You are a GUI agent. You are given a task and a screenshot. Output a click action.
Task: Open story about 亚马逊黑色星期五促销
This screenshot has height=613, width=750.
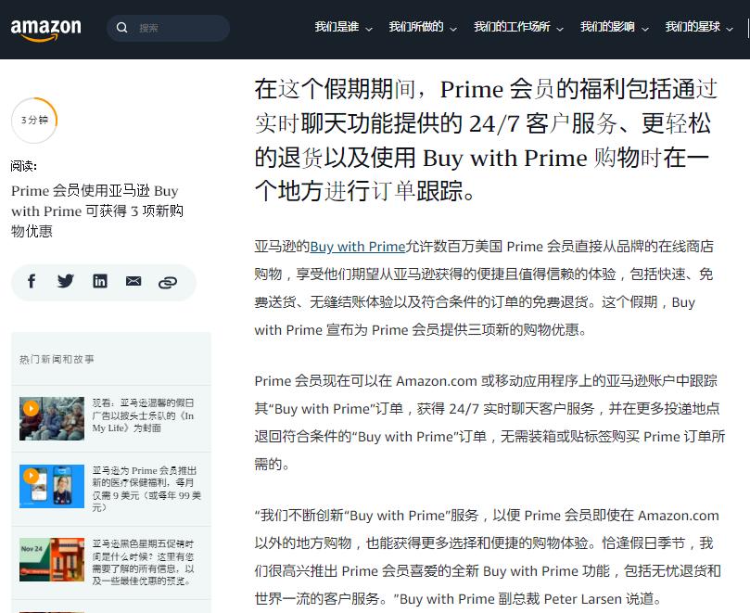(x=144, y=562)
